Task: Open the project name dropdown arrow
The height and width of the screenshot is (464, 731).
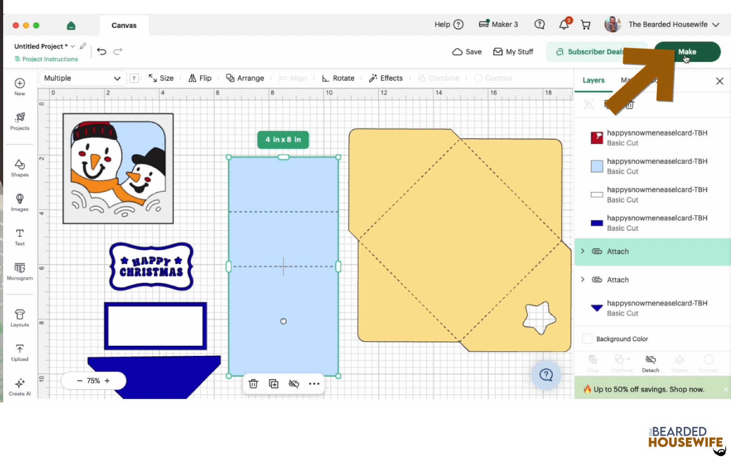Action: pyautogui.click(x=73, y=46)
